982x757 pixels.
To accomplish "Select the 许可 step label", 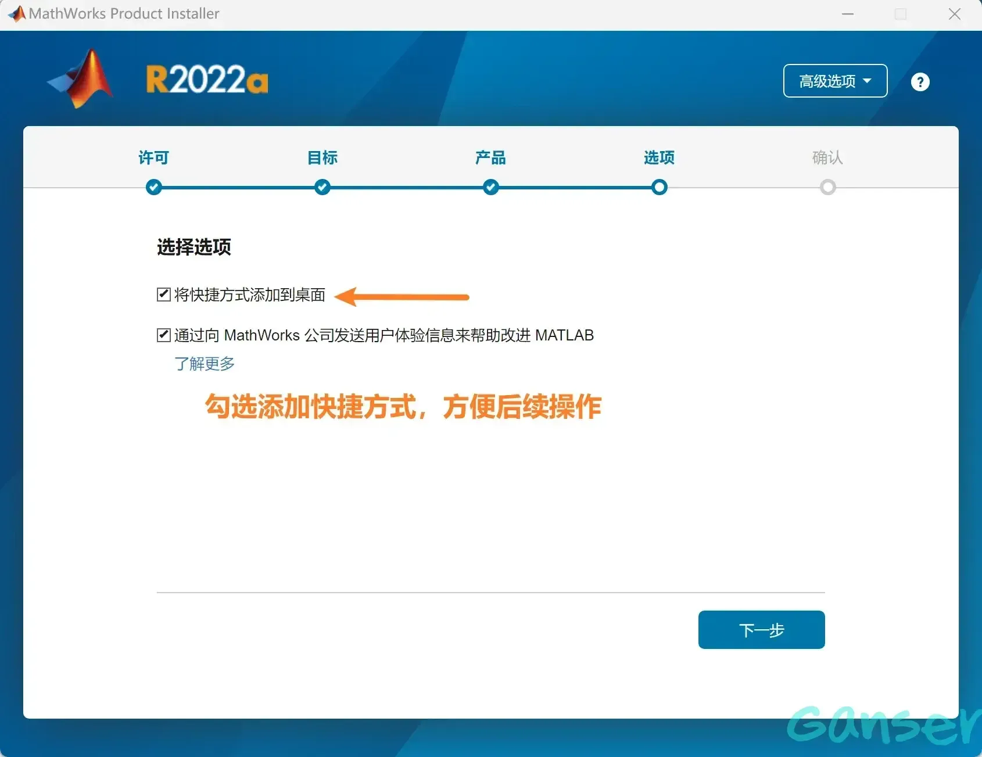I will point(154,157).
